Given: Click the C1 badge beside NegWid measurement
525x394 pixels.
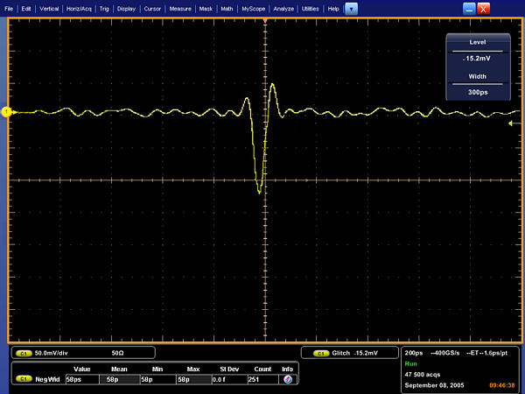Looking at the screenshot, I should coord(21,380).
